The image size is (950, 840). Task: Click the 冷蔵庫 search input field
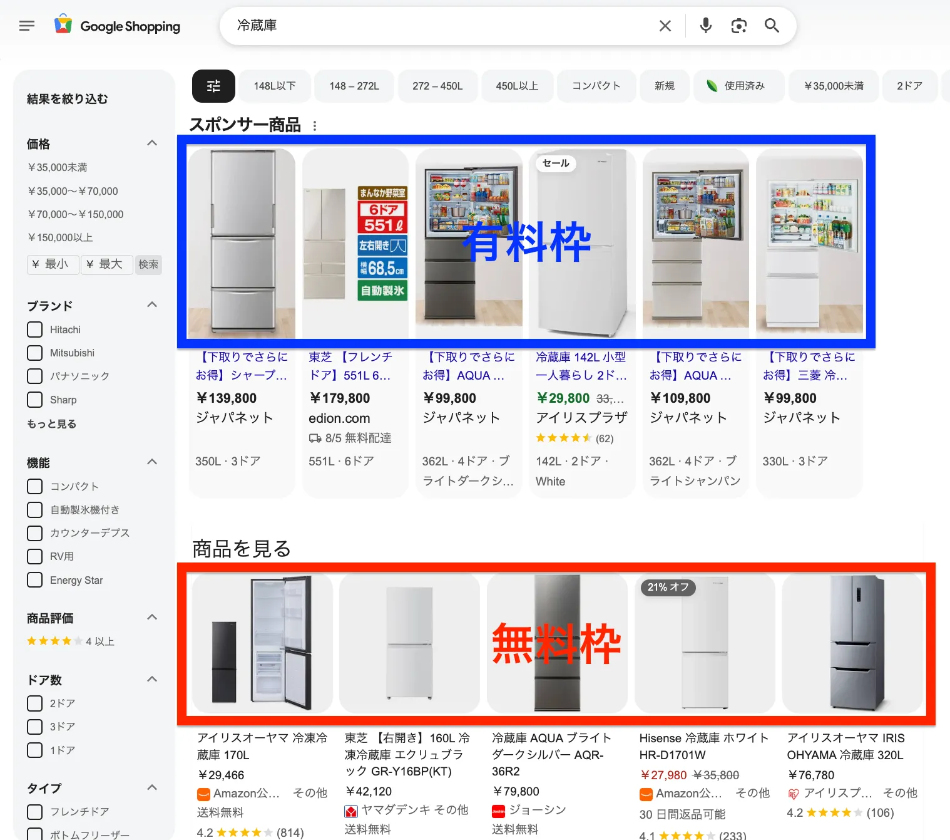(438, 26)
